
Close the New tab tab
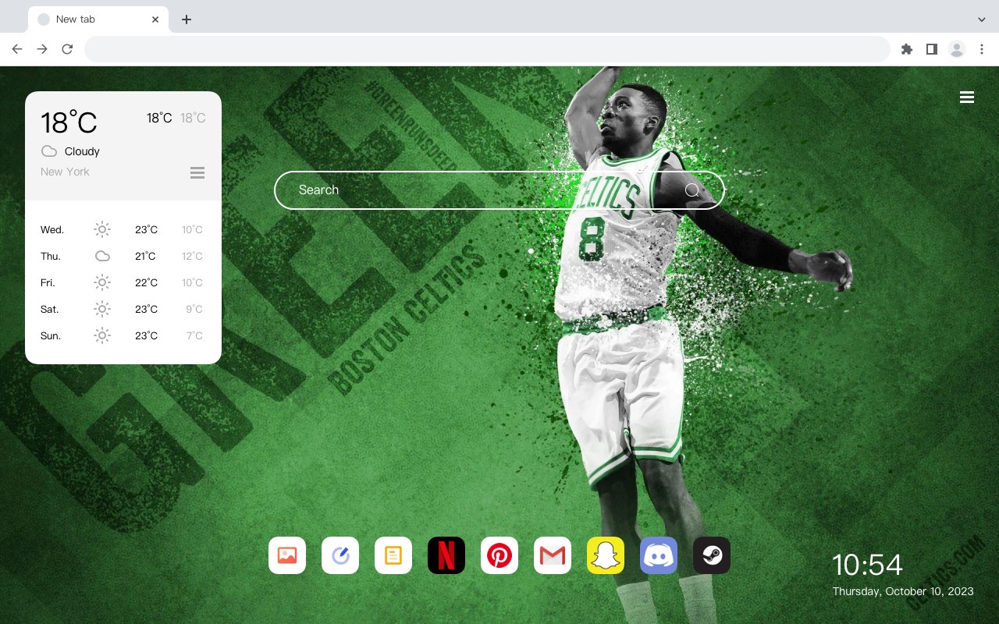(155, 19)
